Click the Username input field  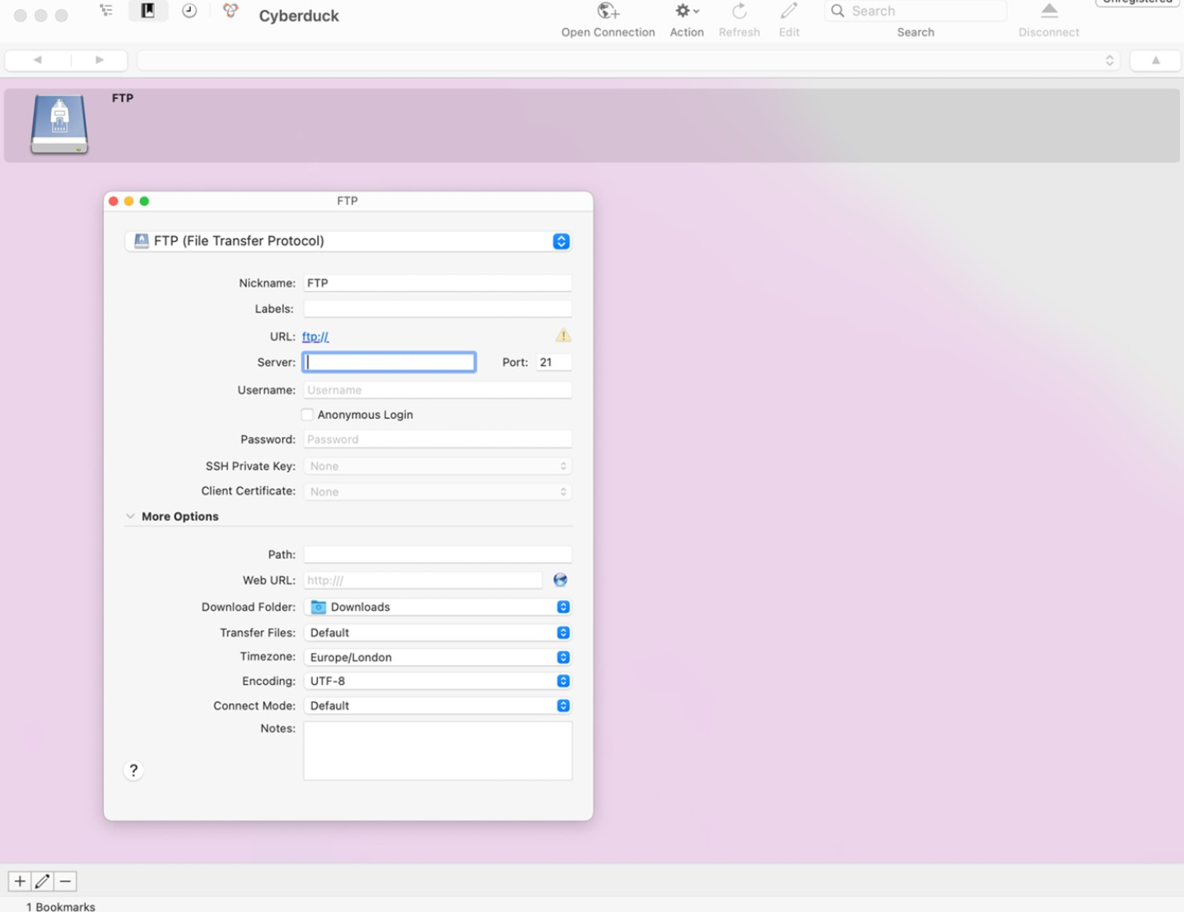point(437,390)
